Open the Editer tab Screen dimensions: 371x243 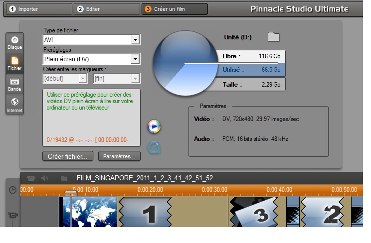107,9
